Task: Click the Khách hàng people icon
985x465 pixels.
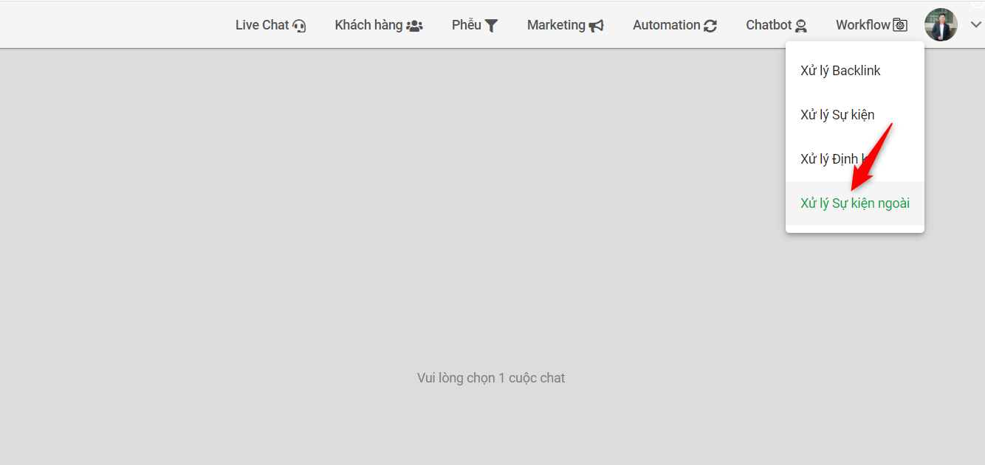Action: (x=414, y=26)
